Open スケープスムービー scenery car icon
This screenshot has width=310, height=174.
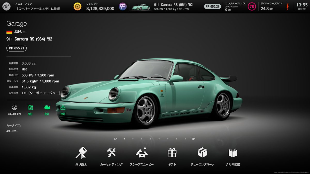(142, 153)
